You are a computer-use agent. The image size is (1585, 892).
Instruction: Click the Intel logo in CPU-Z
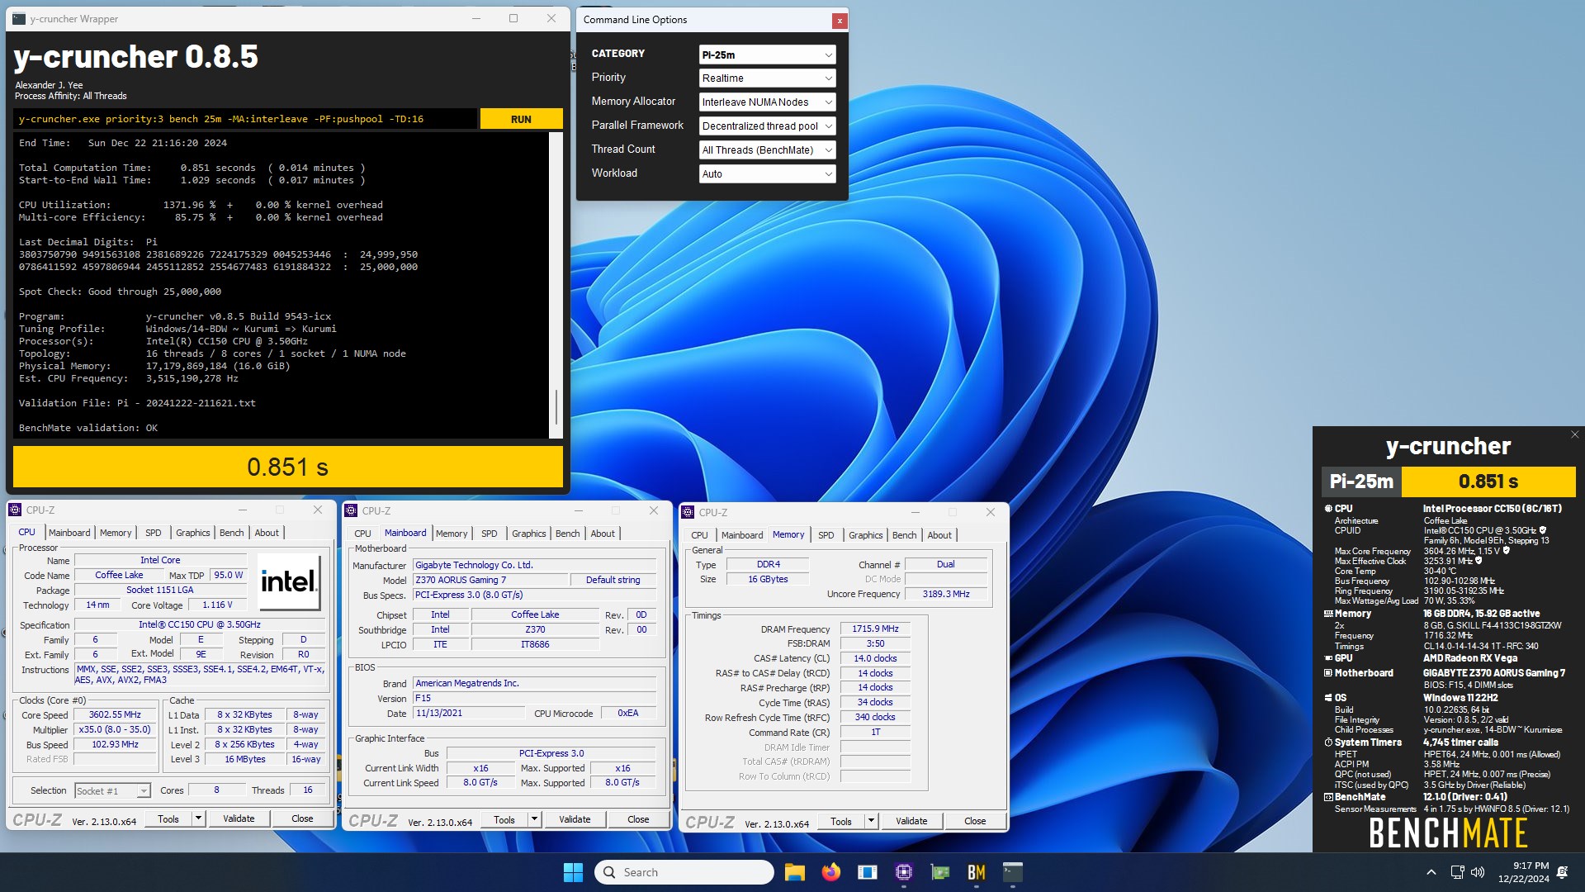tap(289, 581)
